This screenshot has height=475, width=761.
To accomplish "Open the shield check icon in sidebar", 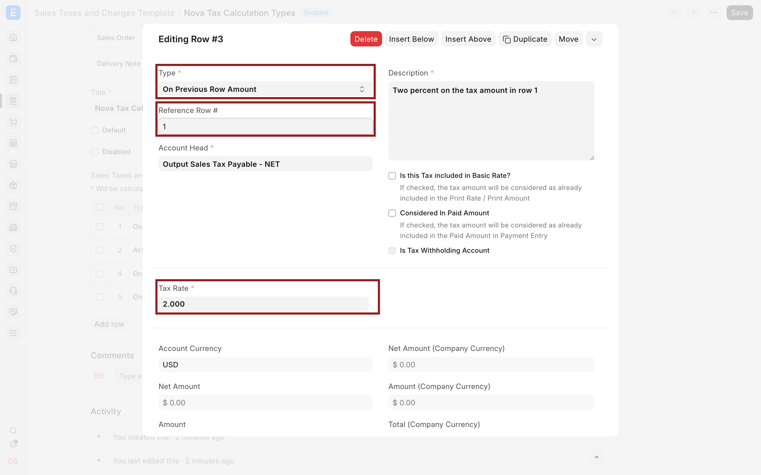I will pos(13,249).
